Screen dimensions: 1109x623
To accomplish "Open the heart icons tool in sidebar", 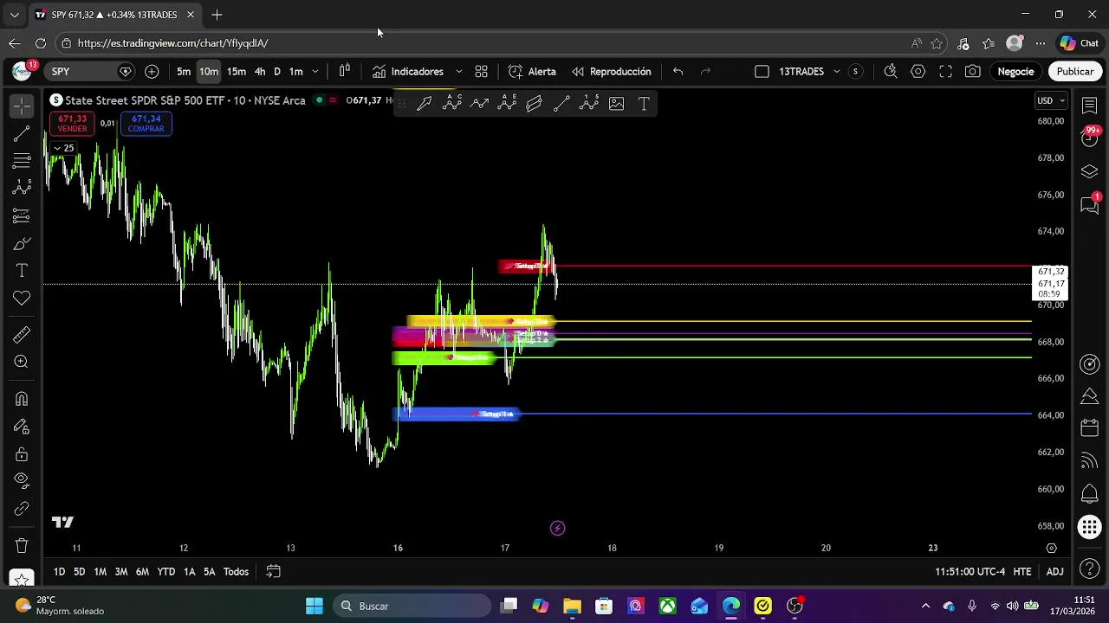I will pos(22,299).
